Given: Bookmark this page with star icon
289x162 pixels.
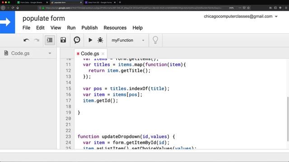Looking at the screenshot, I should pyautogui.click(x=248, y=8).
